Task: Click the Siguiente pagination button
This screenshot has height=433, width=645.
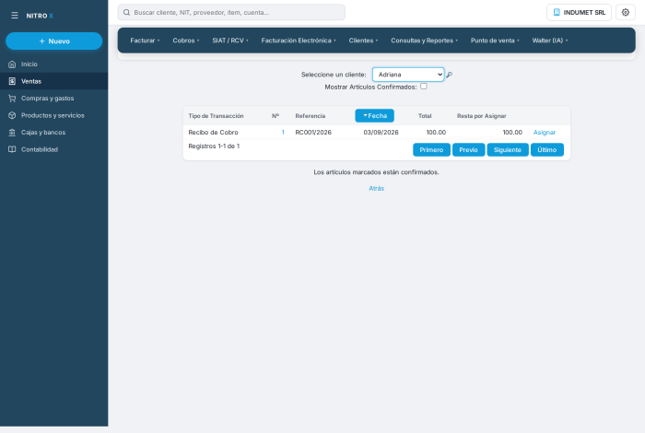Action: [508, 149]
